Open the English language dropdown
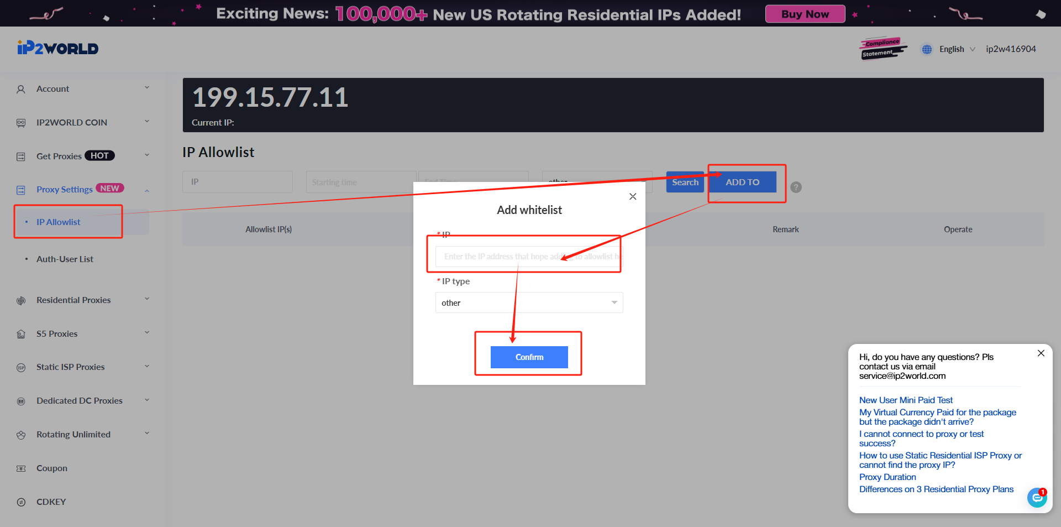This screenshot has width=1061, height=527. point(957,49)
